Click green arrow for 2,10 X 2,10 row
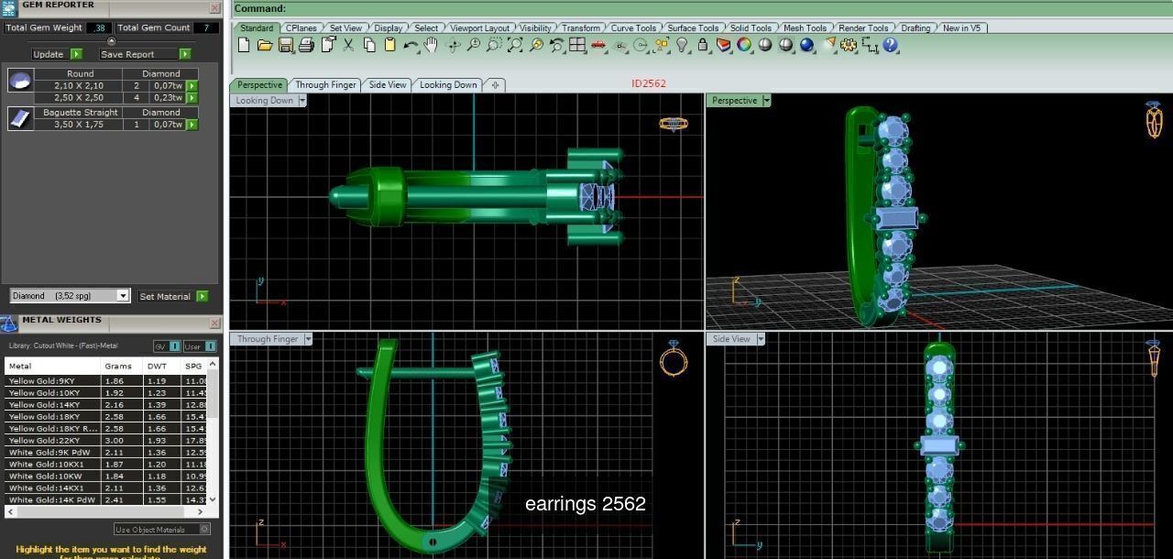This screenshot has width=1173, height=559. 192,86
